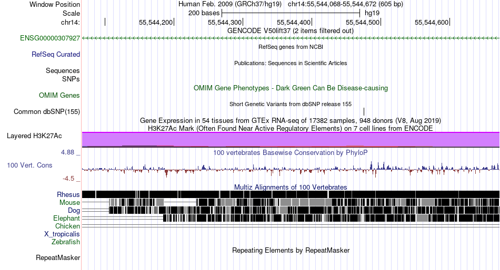Click 'Short Genetic Variants from dbSNP release 155'
The width and height of the screenshot is (500, 270).
pos(291,104)
